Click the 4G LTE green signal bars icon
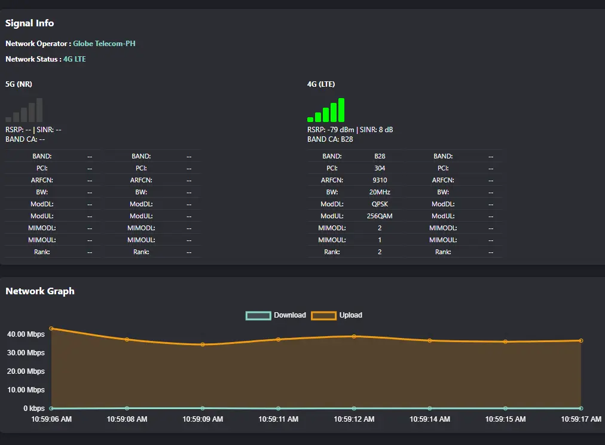Screen dimensions: 605x445 click(326, 110)
